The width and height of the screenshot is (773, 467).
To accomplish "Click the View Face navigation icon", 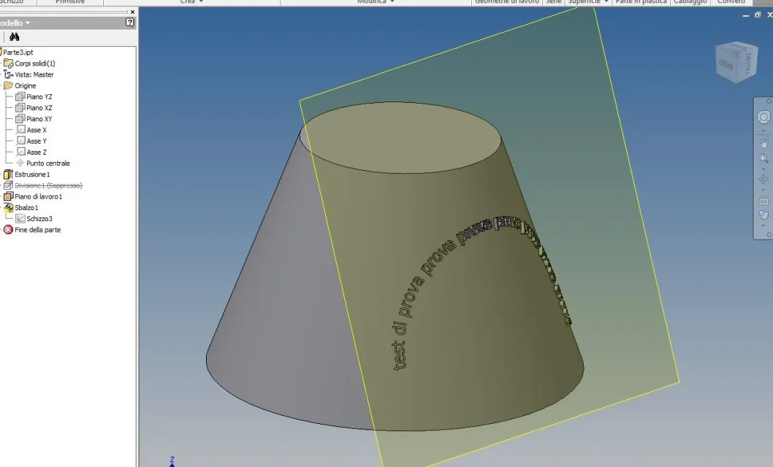I will [x=764, y=215].
